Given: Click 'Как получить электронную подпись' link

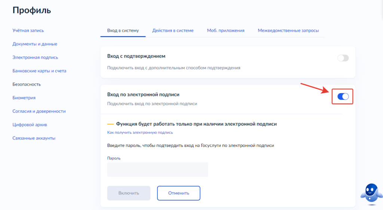Looking at the screenshot, I should pyautogui.click(x=140, y=132).
